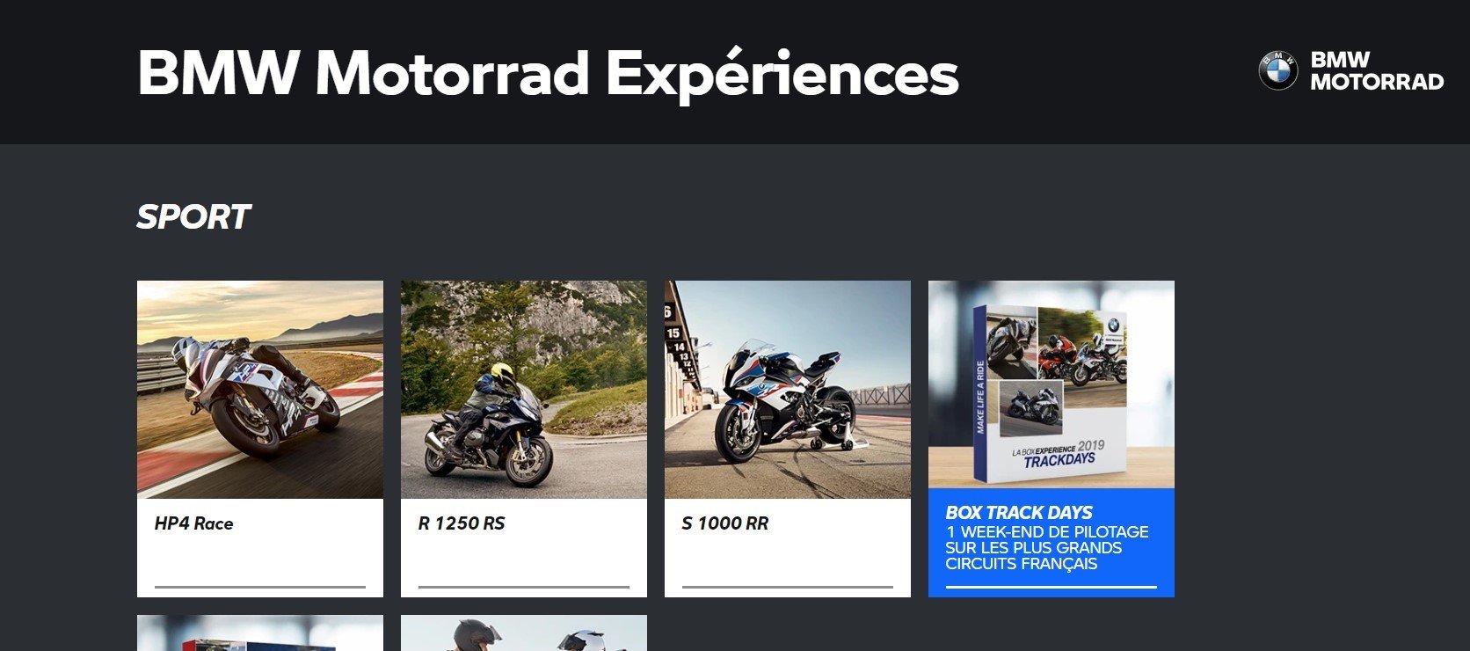The width and height of the screenshot is (1470, 651).
Task: Open the S 1000 RR motorcycle photo
Action: pyautogui.click(x=788, y=390)
